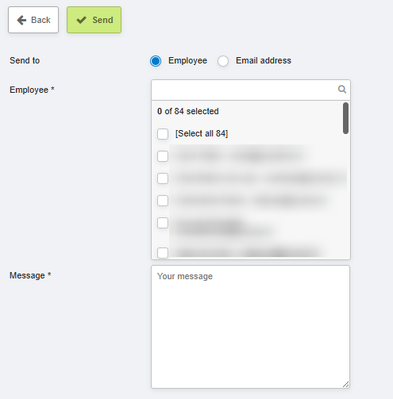Click the green Send button

click(x=94, y=20)
